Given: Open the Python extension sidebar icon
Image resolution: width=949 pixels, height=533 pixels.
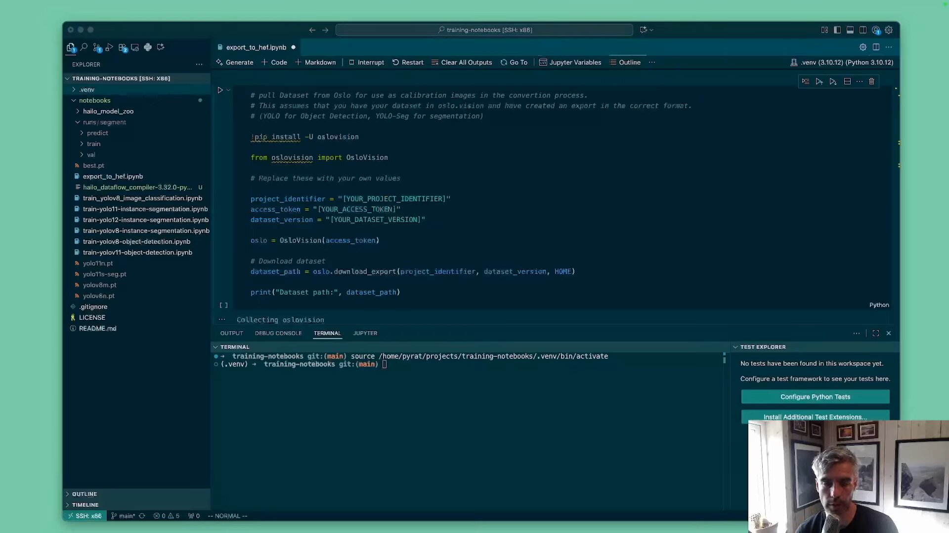Looking at the screenshot, I should [148, 47].
